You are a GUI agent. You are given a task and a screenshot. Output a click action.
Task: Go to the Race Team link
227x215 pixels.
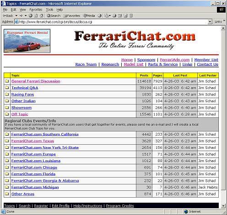click(86, 64)
